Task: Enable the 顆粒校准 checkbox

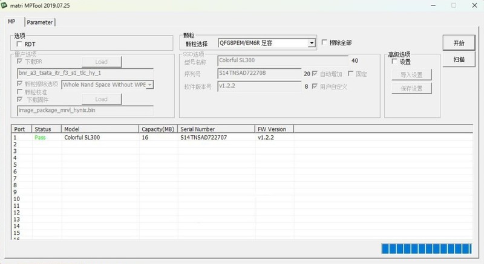Action: (20, 91)
